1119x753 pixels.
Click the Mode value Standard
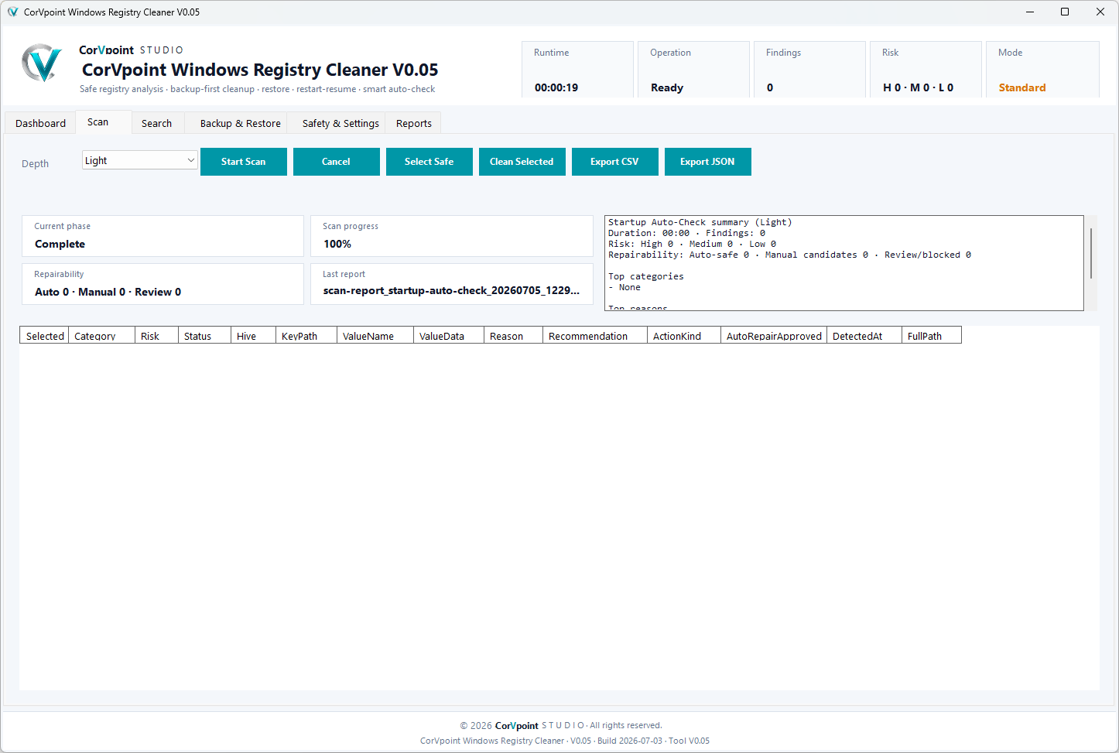tap(1022, 87)
